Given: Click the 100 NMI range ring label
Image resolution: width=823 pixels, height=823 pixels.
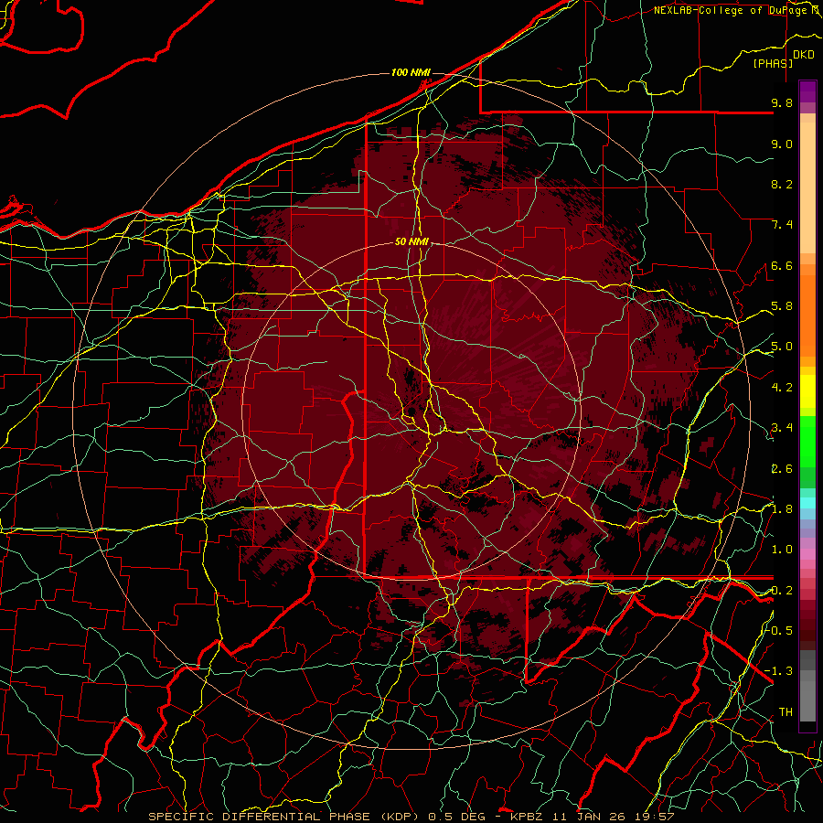Looking at the screenshot, I should click(x=411, y=72).
